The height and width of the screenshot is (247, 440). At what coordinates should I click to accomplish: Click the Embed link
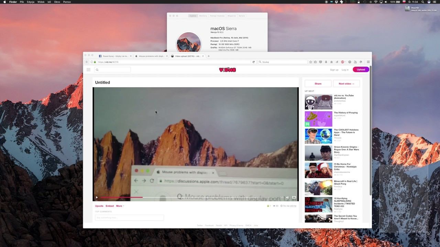[110, 206]
